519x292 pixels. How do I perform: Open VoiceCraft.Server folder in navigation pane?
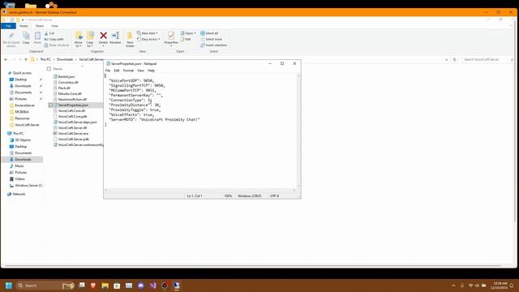point(27,125)
